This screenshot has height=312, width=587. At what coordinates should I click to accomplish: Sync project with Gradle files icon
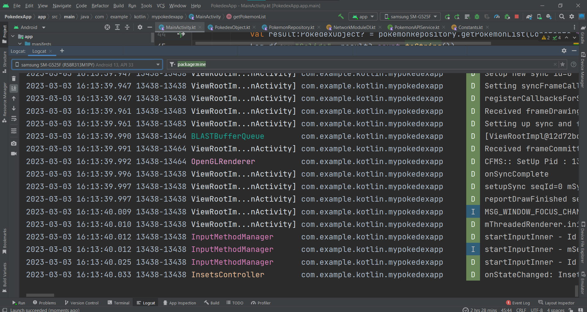coord(529,17)
